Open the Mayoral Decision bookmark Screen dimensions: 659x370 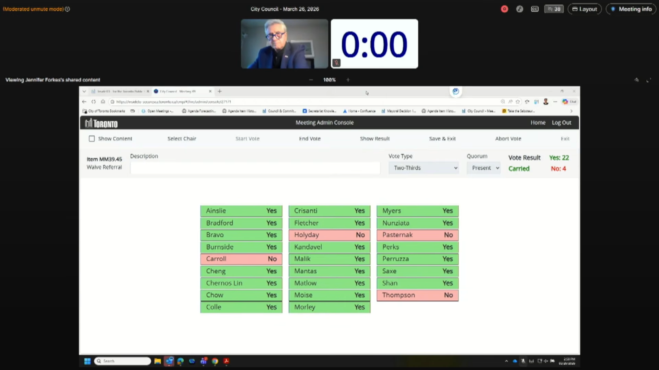click(398, 111)
